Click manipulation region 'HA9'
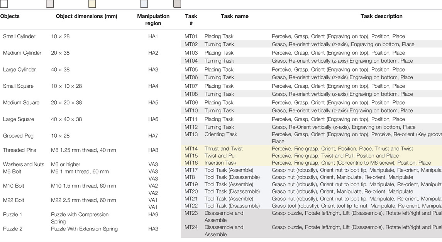 coord(153,214)
